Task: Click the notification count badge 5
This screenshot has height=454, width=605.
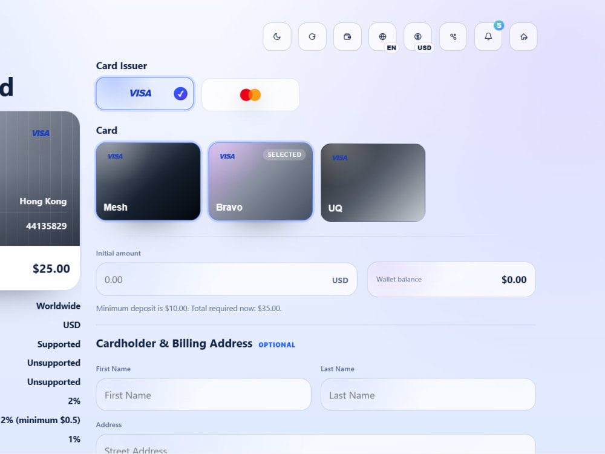Action: (499, 25)
